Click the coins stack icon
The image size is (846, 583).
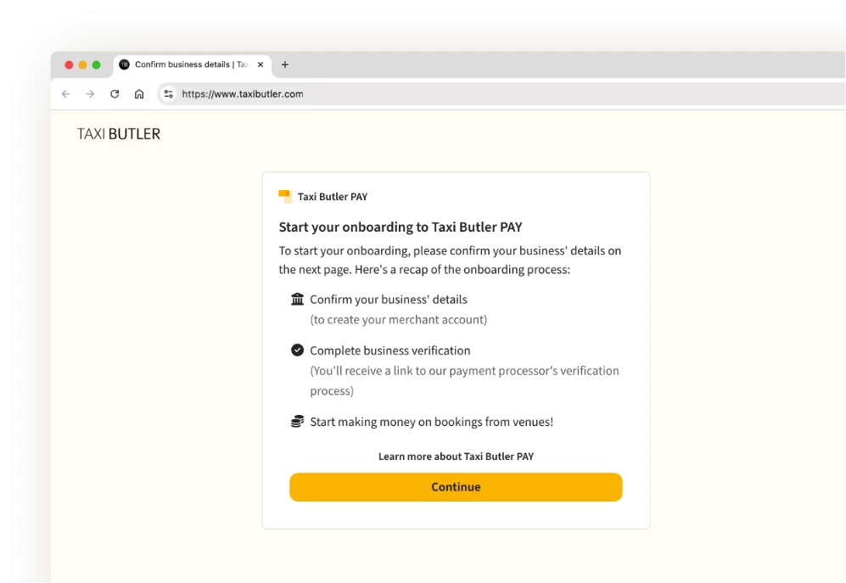(x=297, y=421)
